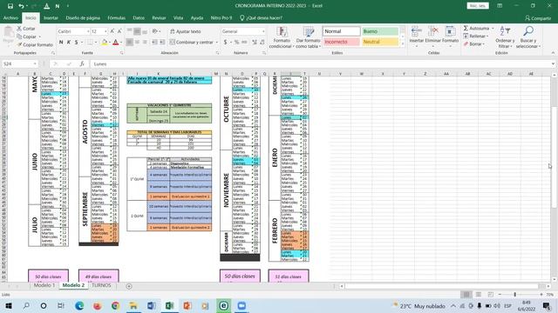Decrease indent
Screen dimensions: 558x313
click(155, 43)
